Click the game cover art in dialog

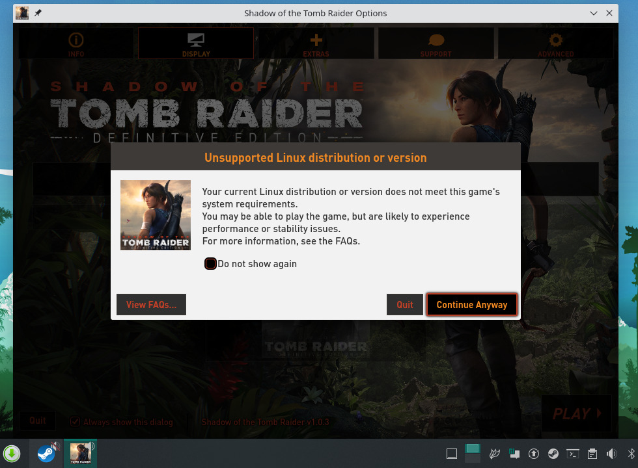pos(156,215)
